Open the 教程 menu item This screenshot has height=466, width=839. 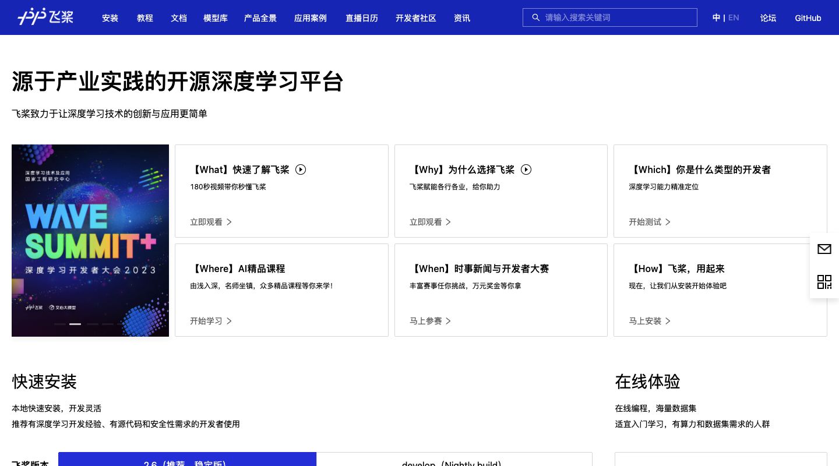click(x=145, y=18)
